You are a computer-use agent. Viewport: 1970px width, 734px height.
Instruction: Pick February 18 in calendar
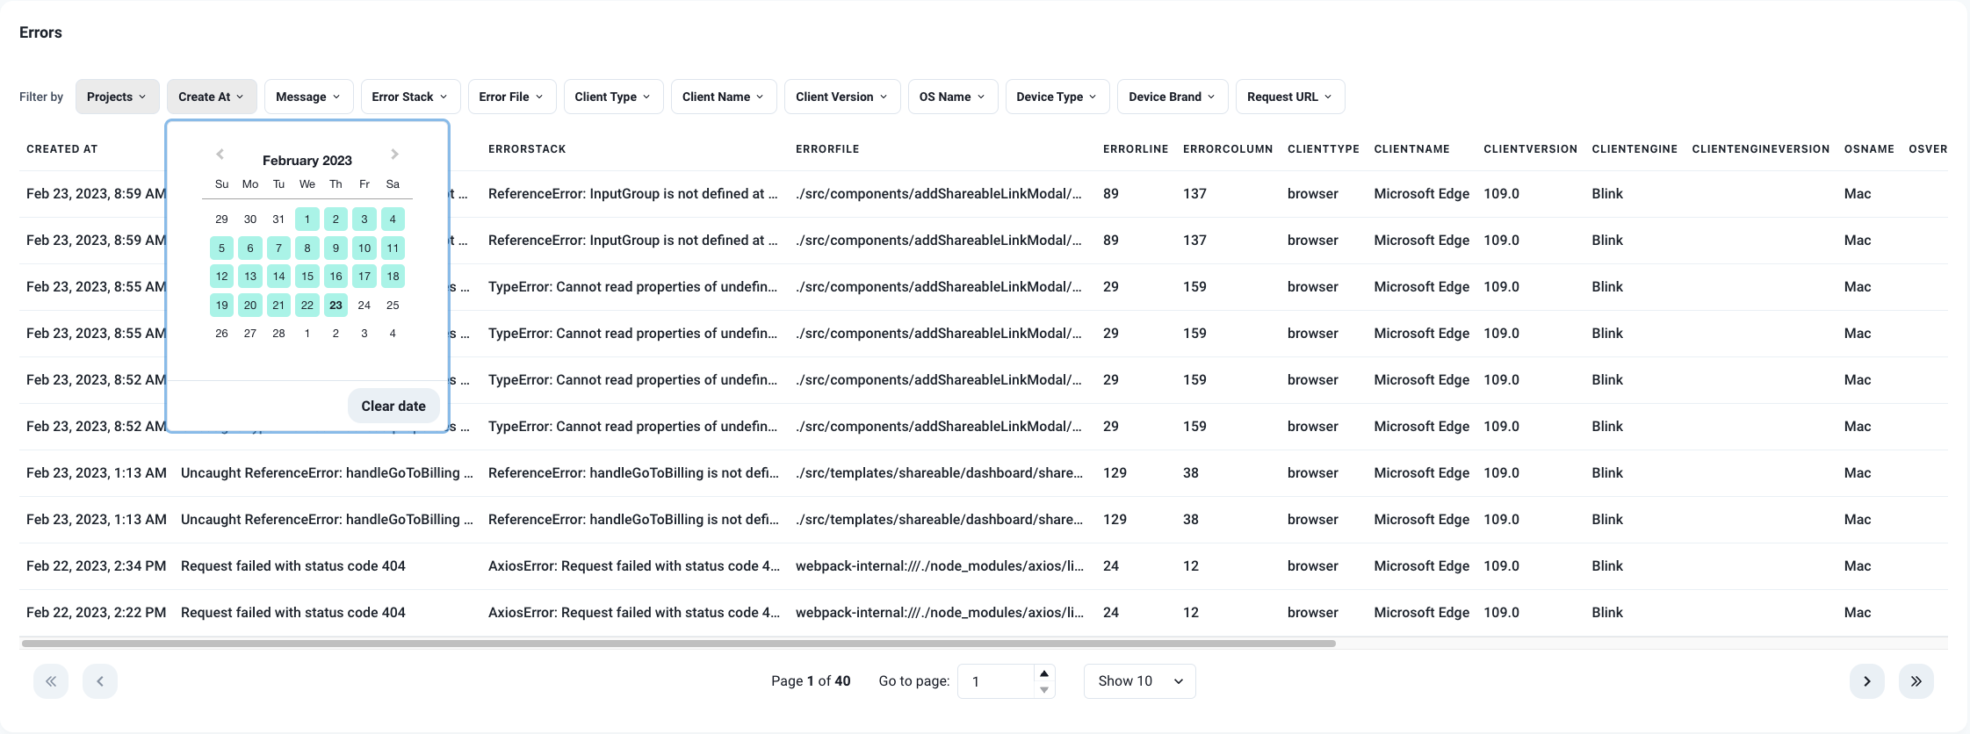tap(393, 277)
